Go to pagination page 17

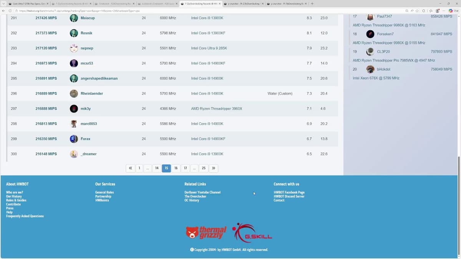185,168
